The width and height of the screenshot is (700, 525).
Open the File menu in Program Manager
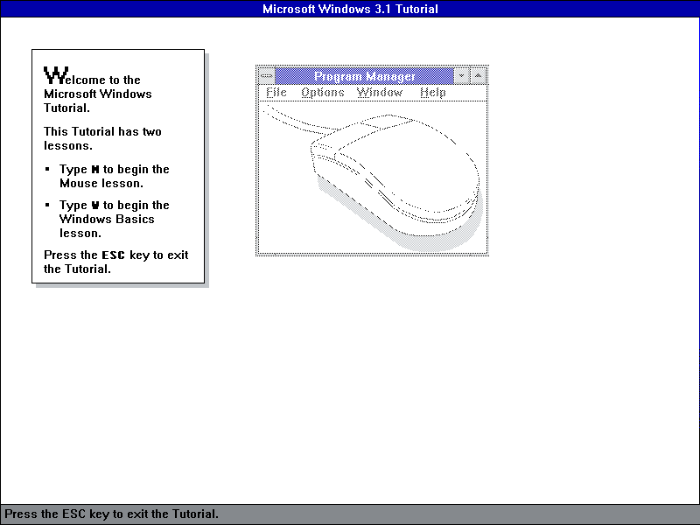tap(276, 93)
